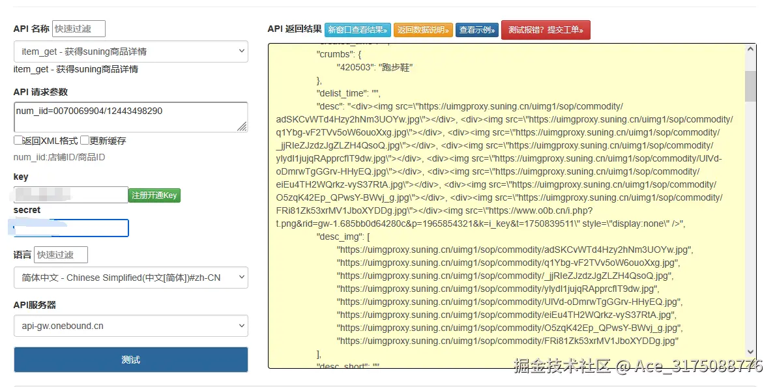Image resolution: width=775 pixels, height=387 pixels.
Task: Open 返回数据说明 link button
Action: click(423, 30)
